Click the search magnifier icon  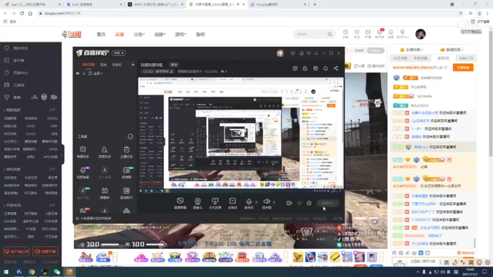[330, 34]
